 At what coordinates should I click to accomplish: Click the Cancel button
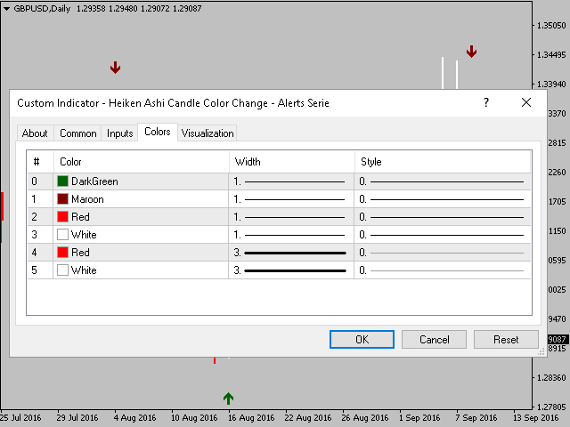434,340
